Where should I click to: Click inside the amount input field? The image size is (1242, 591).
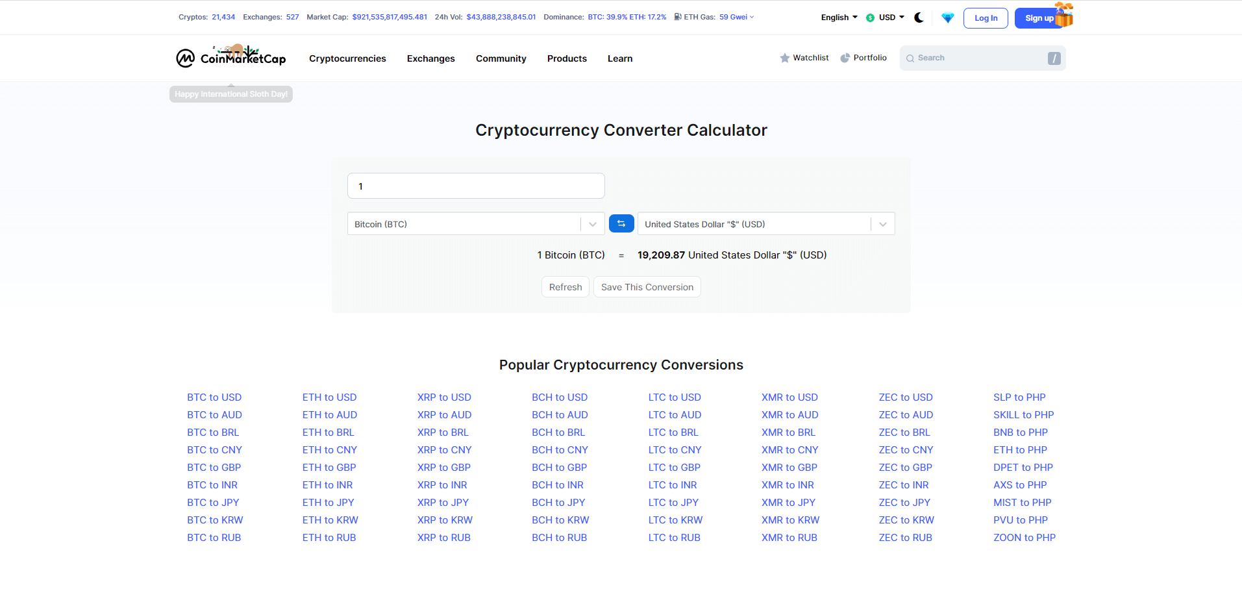(x=475, y=186)
